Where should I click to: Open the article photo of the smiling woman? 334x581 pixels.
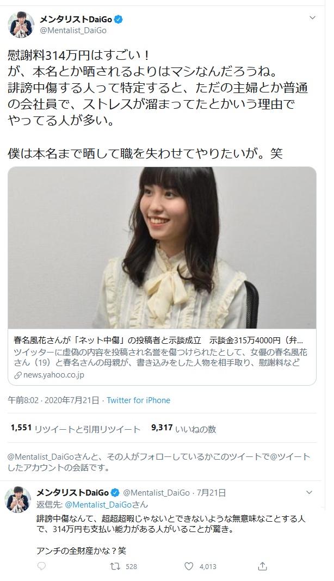pyautogui.click(x=162, y=248)
